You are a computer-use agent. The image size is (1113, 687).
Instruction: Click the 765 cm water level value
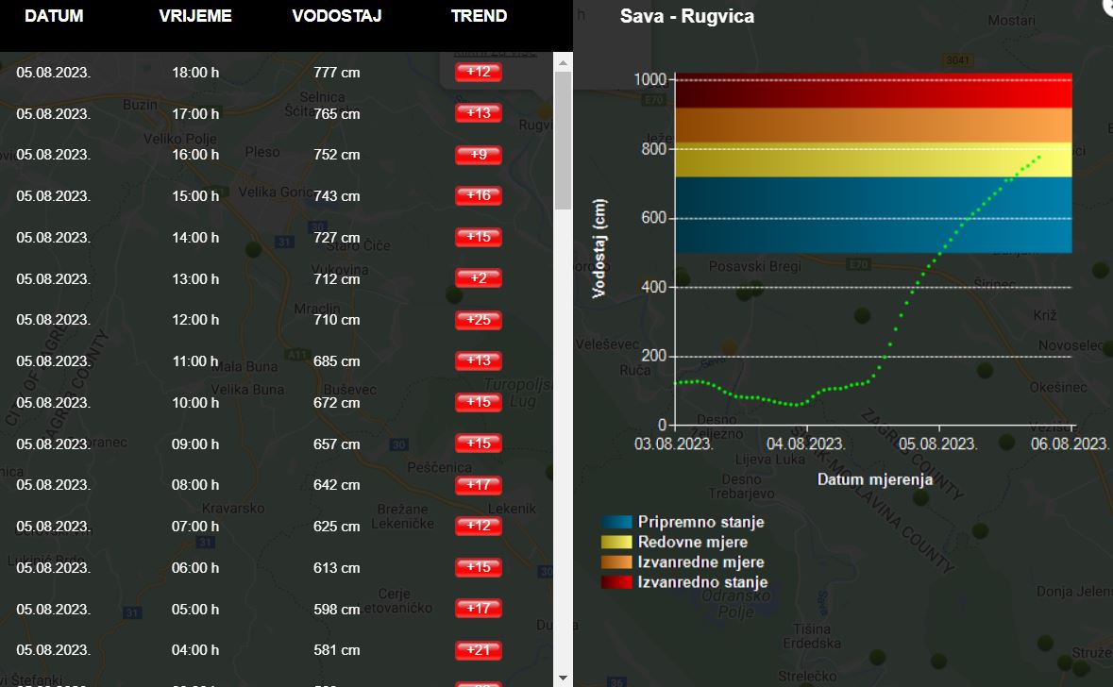(x=336, y=113)
